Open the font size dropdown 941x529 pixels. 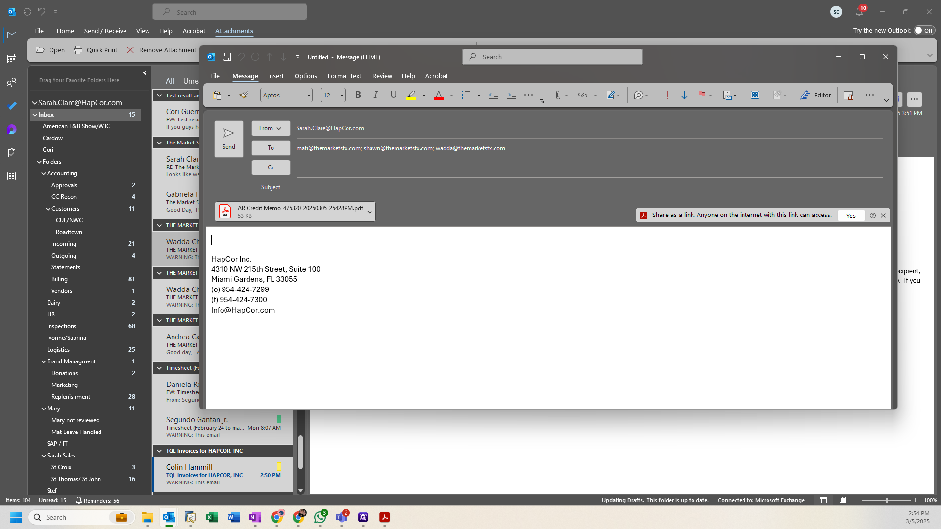(x=342, y=96)
